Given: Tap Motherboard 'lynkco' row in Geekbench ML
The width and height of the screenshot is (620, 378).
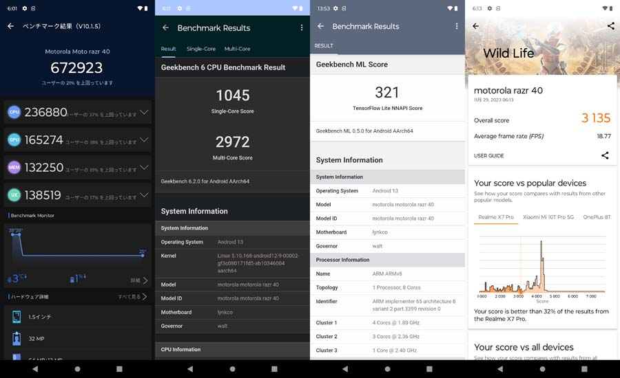Looking at the screenshot, I should [387, 232].
